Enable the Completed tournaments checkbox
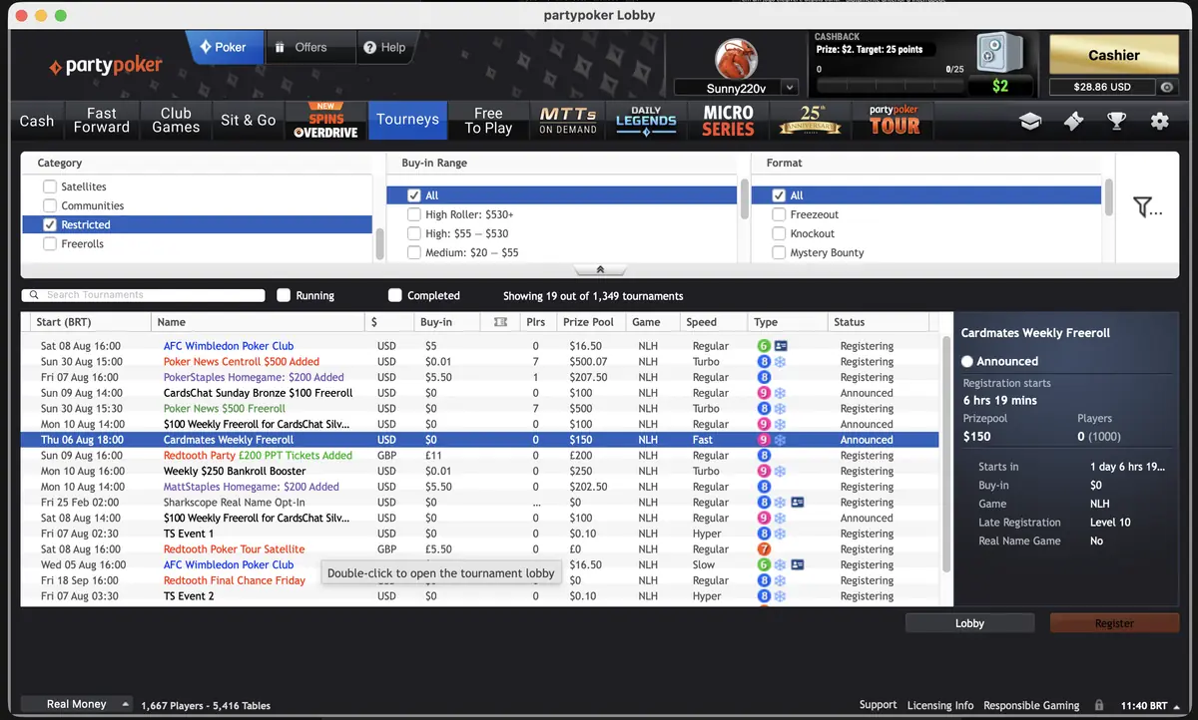This screenshot has height=720, width=1198. tap(395, 295)
